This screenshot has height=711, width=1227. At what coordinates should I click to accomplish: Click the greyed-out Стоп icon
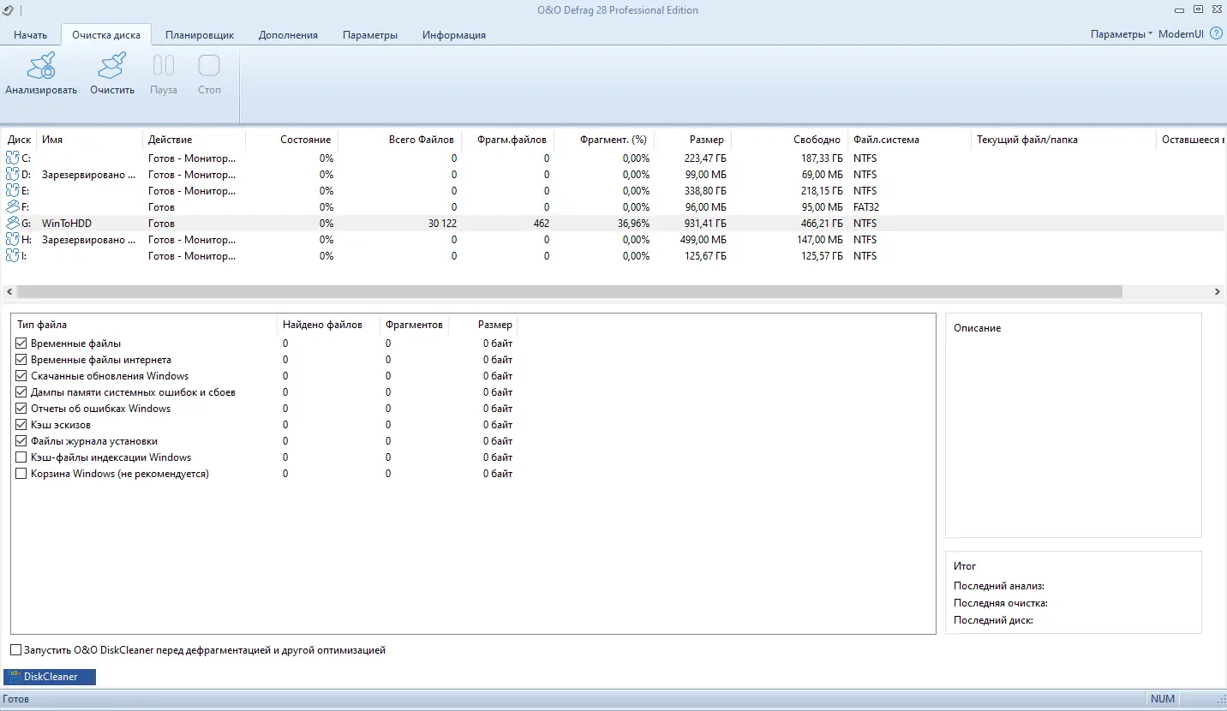[x=209, y=65]
